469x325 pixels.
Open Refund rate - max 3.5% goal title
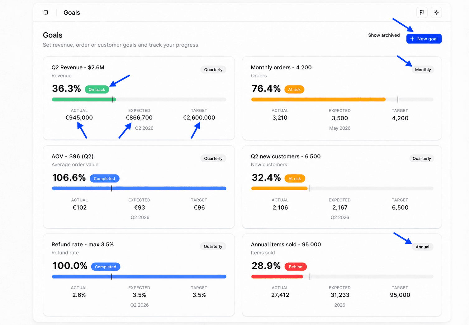[83, 244]
